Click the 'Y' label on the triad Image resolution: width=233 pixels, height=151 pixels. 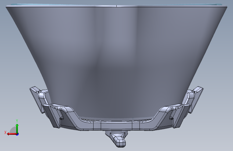pyautogui.click(x=17, y=121)
